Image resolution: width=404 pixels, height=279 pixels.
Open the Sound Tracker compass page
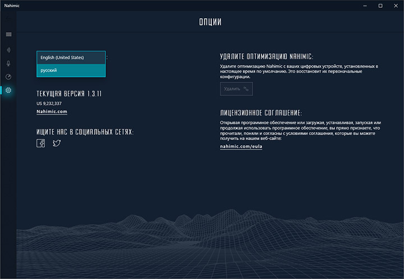pyautogui.click(x=8, y=77)
